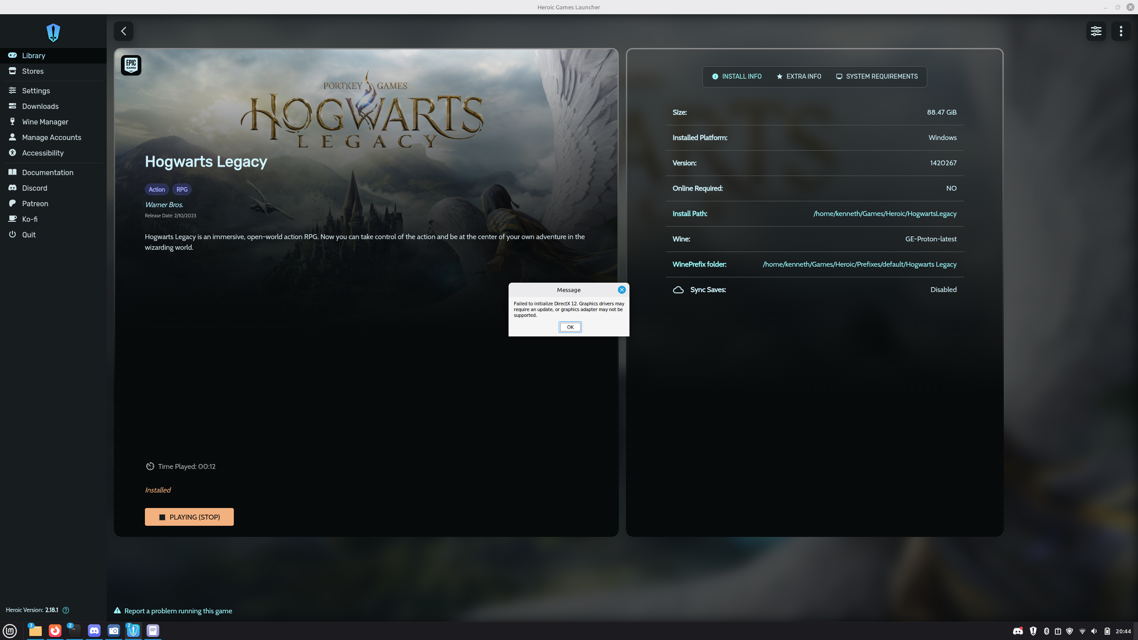Image resolution: width=1138 pixels, height=640 pixels.
Task: Stop the game with PLAYING (STOP)
Action: coord(189,517)
